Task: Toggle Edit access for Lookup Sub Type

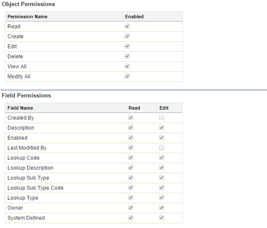Action: tap(162, 178)
